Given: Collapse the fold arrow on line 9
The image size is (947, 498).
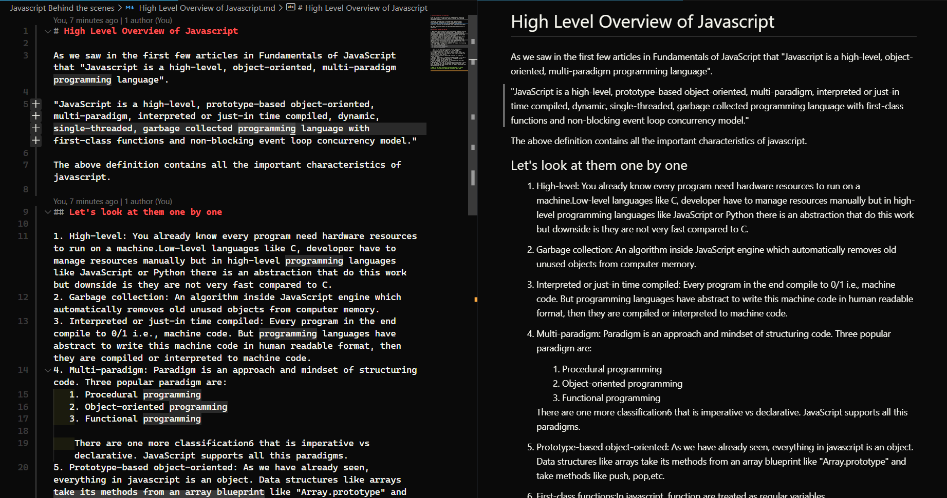Looking at the screenshot, I should tap(47, 212).
